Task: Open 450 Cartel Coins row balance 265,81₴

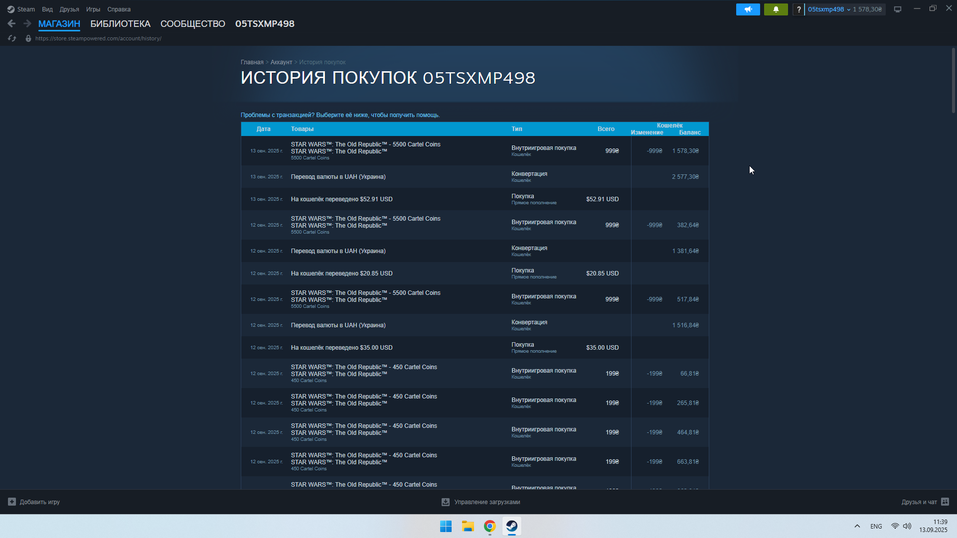Action: coord(475,403)
